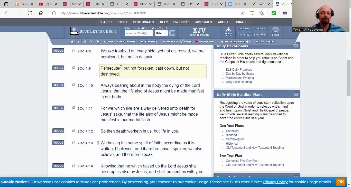The height and width of the screenshot is (187, 351).
Task: Open Tools for 2Co 4:13
Action: coord(58,143)
